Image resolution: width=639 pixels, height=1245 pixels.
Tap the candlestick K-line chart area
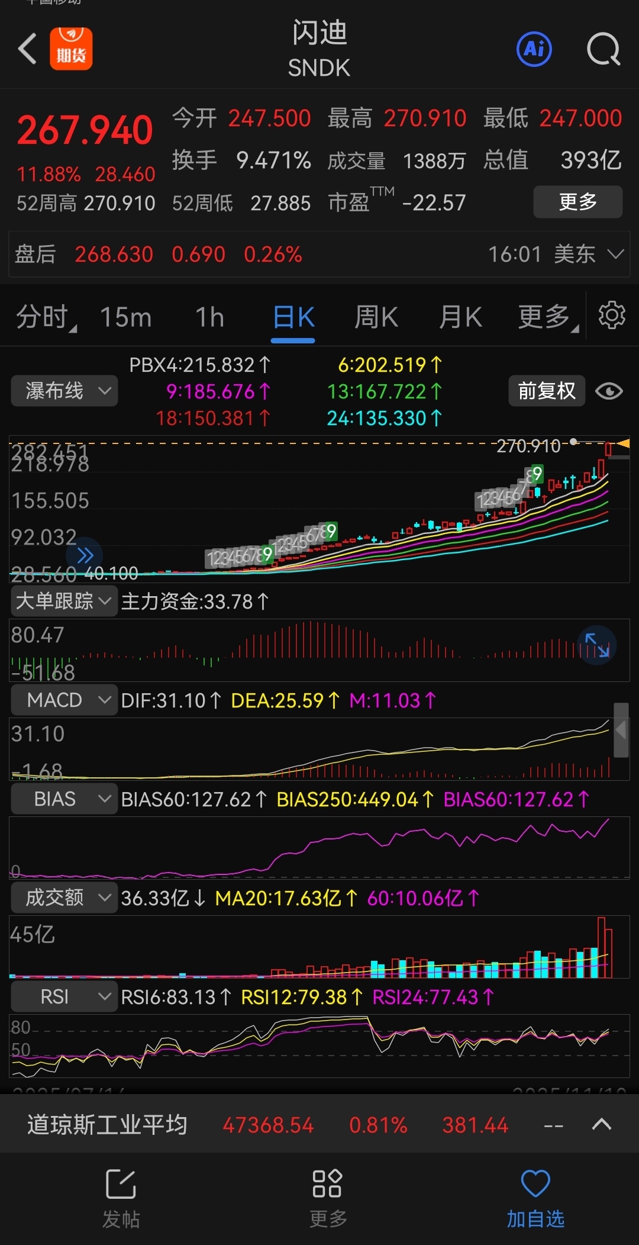click(x=319, y=509)
